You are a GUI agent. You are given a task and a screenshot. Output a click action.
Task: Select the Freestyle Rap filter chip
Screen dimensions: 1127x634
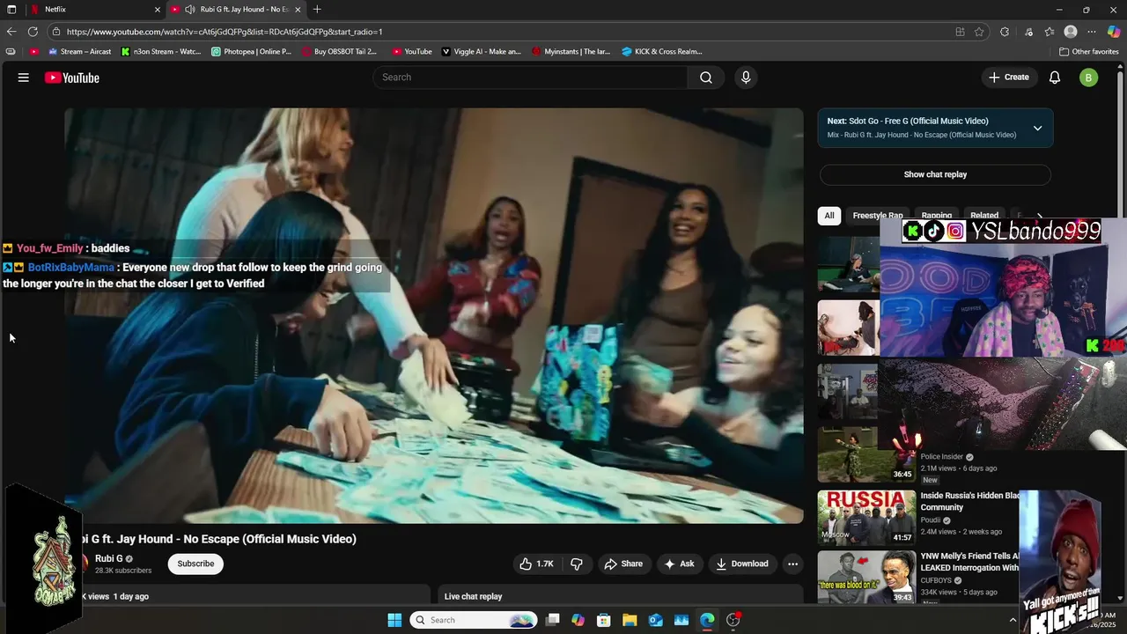[877, 216]
